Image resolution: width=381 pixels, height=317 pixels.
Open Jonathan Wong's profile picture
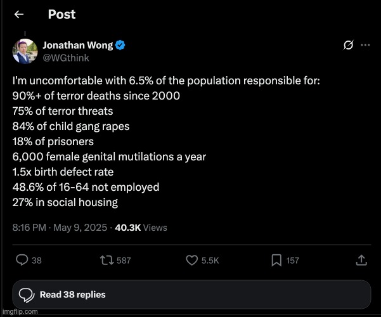25,50
